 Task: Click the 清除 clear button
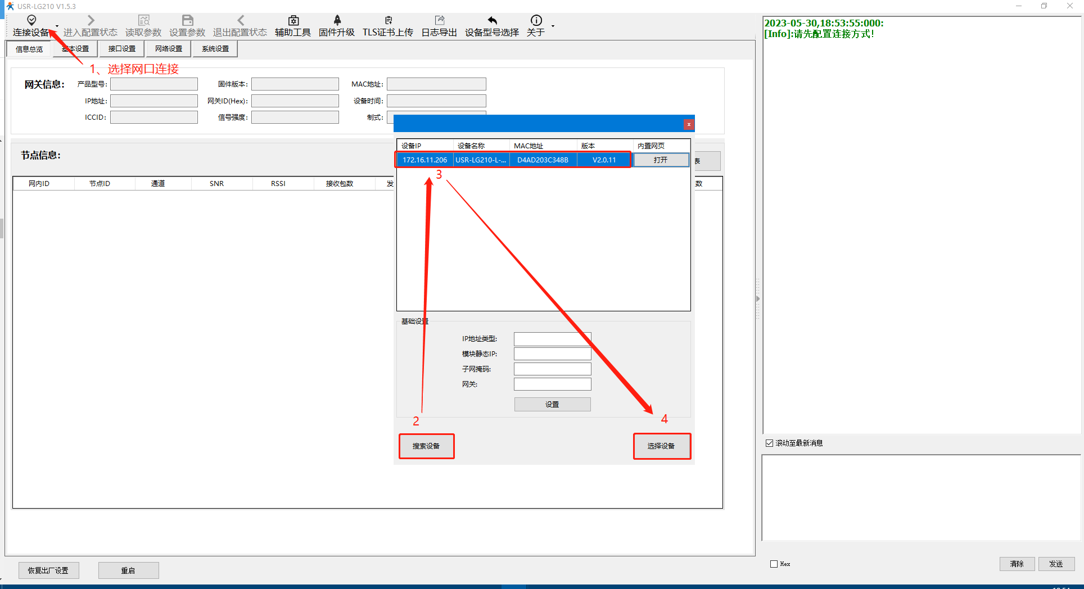tap(1017, 564)
